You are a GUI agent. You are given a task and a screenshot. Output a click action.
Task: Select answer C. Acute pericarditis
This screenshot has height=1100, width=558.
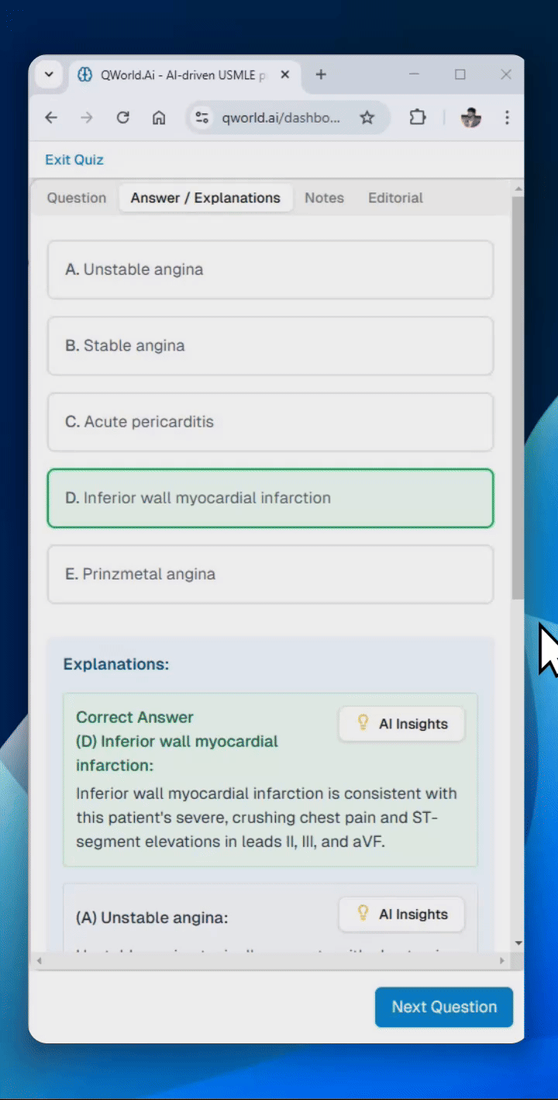(270, 422)
